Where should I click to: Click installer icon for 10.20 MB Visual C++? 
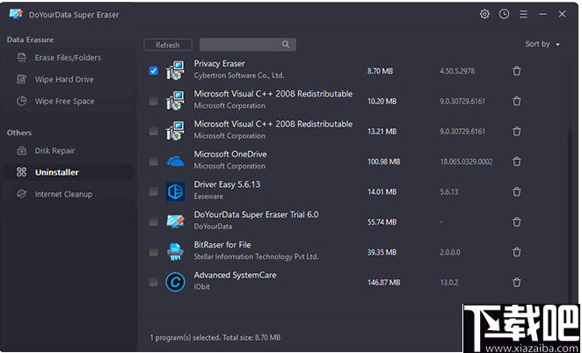coord(175,101)
